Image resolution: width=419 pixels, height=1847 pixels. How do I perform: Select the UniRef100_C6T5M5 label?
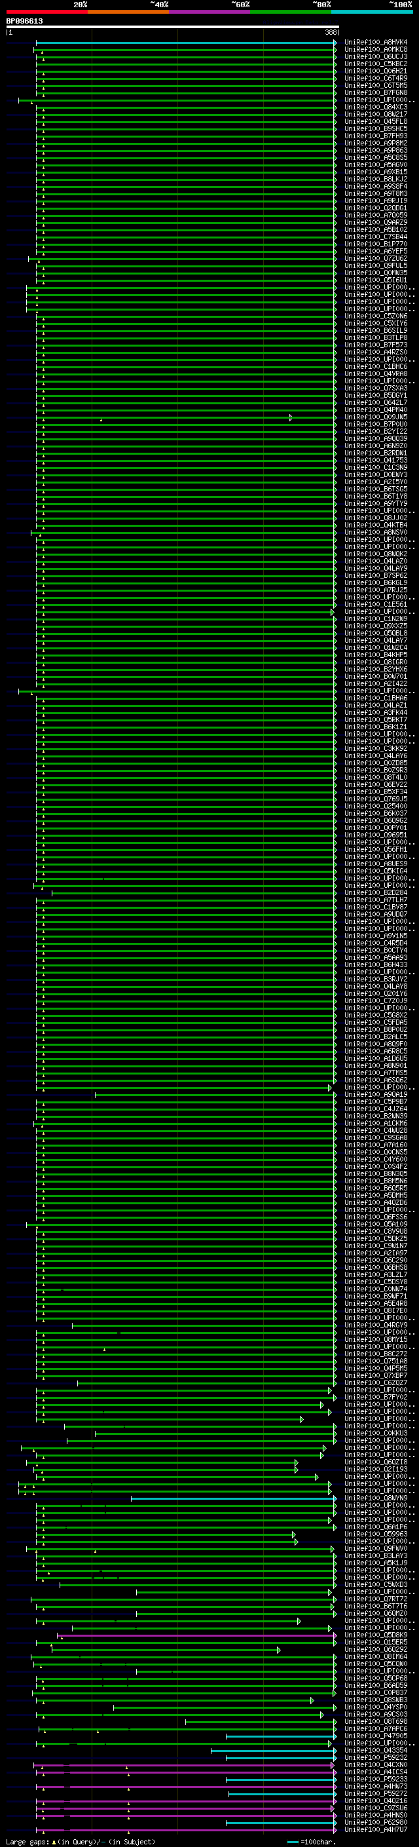pyautogui.click(x=376, y=85)
